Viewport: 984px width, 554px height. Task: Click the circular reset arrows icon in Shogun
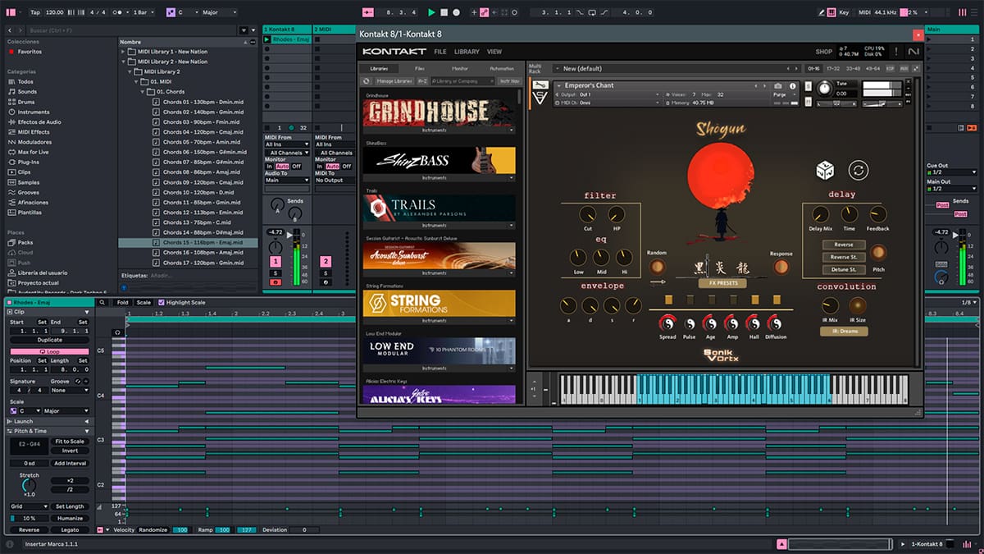click(x=858, y=170)
